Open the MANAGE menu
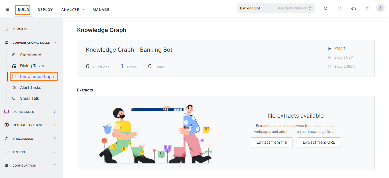 [101, 9]
